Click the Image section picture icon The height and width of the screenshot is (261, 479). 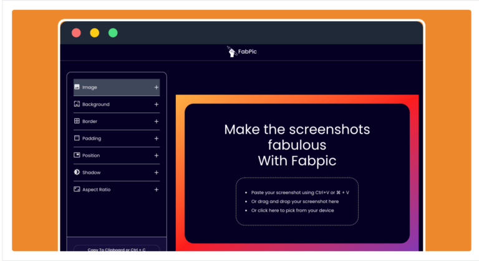(77, 87)
